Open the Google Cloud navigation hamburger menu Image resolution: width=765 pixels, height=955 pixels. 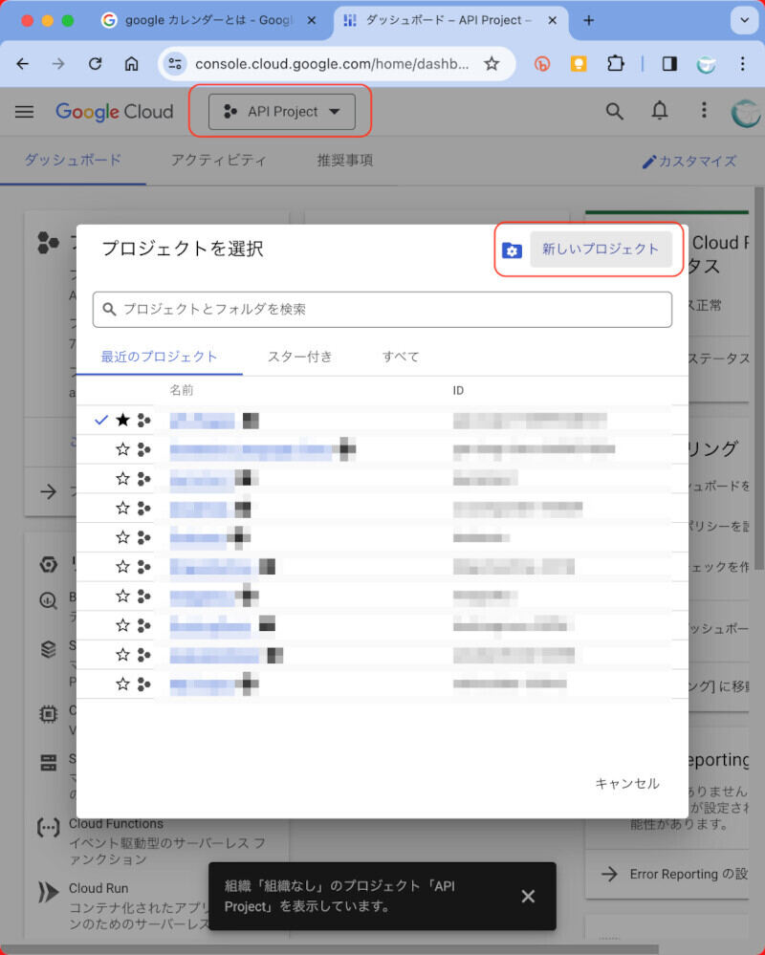[24, 112]
